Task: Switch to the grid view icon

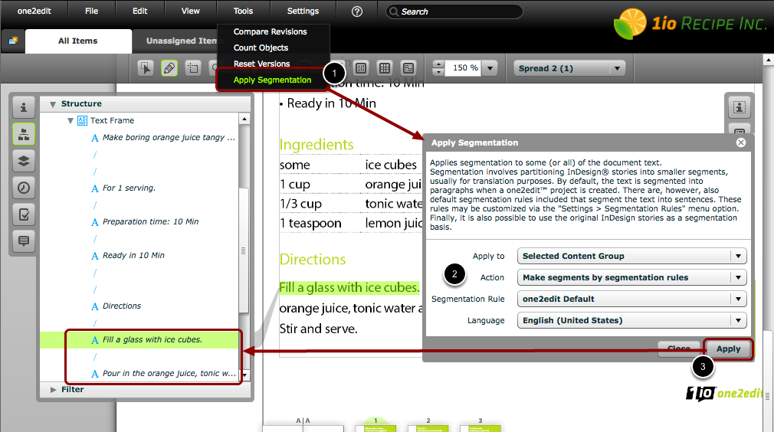Action: tap(385, 68)
